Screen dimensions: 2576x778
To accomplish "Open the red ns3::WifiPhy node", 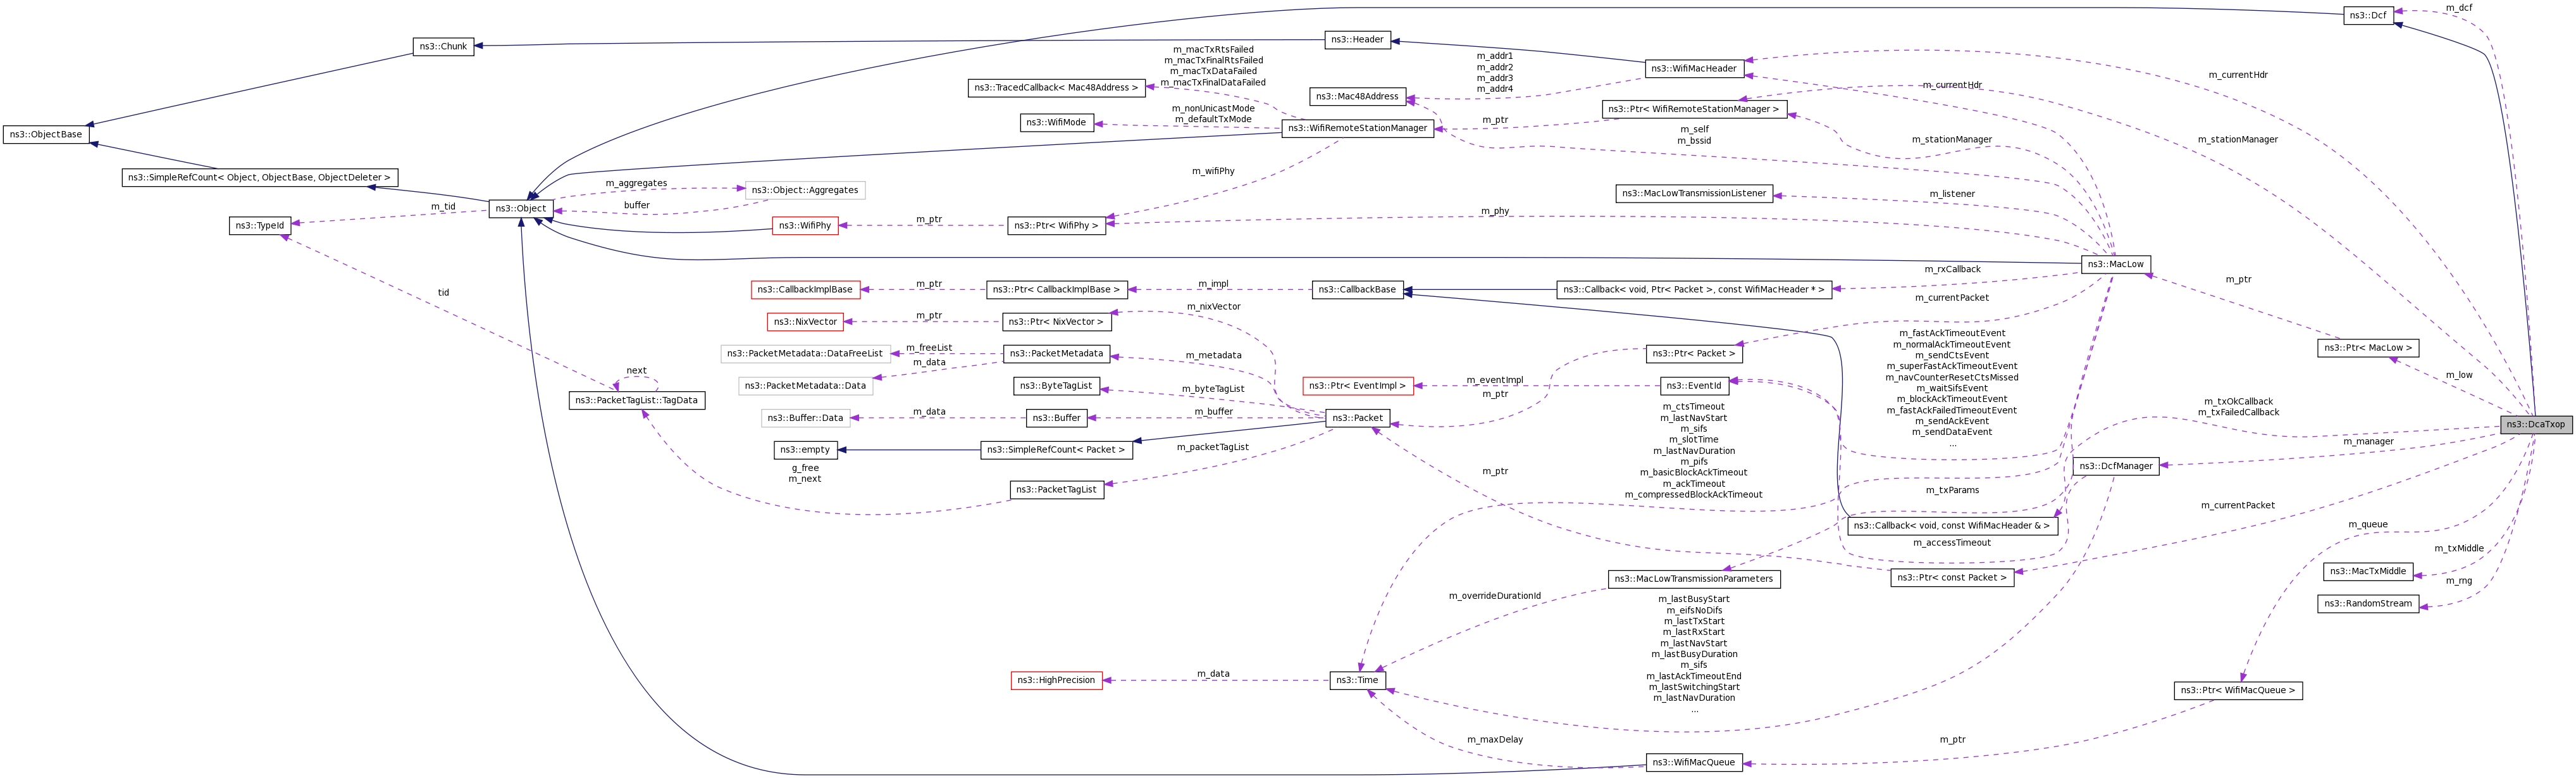I will [805, 225].
